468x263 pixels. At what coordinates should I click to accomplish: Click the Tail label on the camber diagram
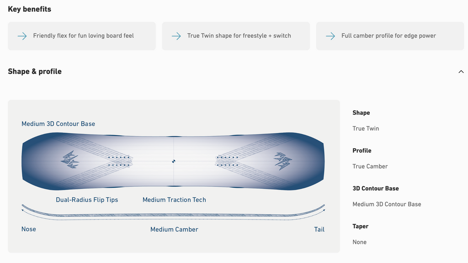tap(319, 229)
